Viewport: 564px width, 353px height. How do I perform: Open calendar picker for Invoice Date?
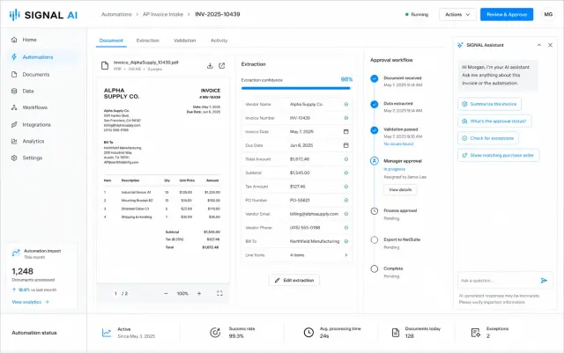click(346, 131)
